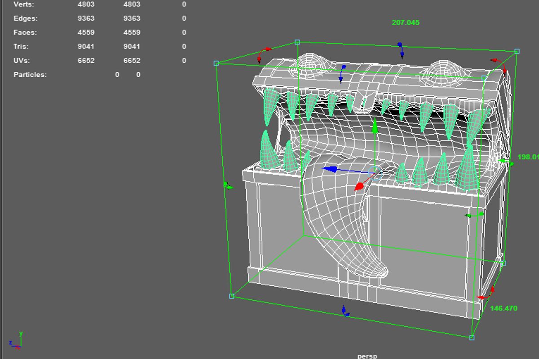The width and height of the screenshot is (539, 359).
Task: Click the Tris: label in the HUD
Action: point(22,46)
